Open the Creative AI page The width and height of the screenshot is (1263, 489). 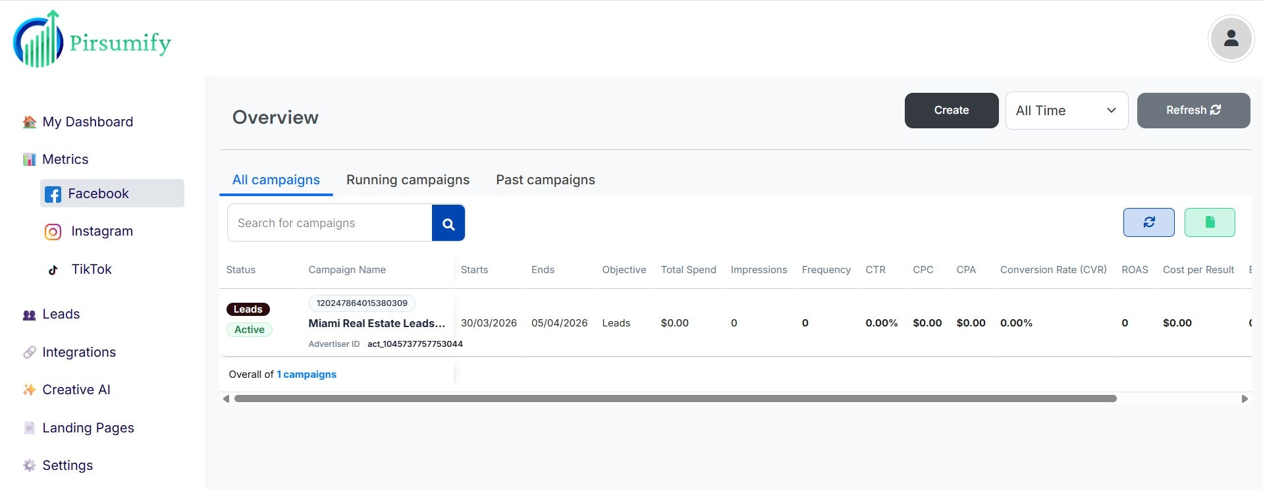click(76, 390)
